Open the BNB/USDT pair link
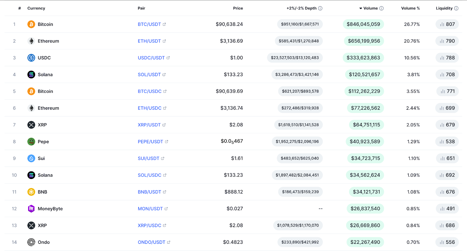 (x=149, y=192)
